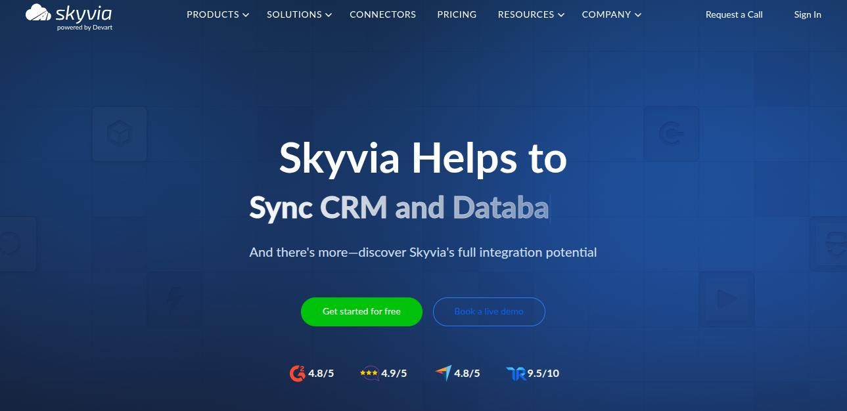Screen dimensions: 847x411
Task: Expand the COMPANY chevron arrow
Action: pos(638,15)
